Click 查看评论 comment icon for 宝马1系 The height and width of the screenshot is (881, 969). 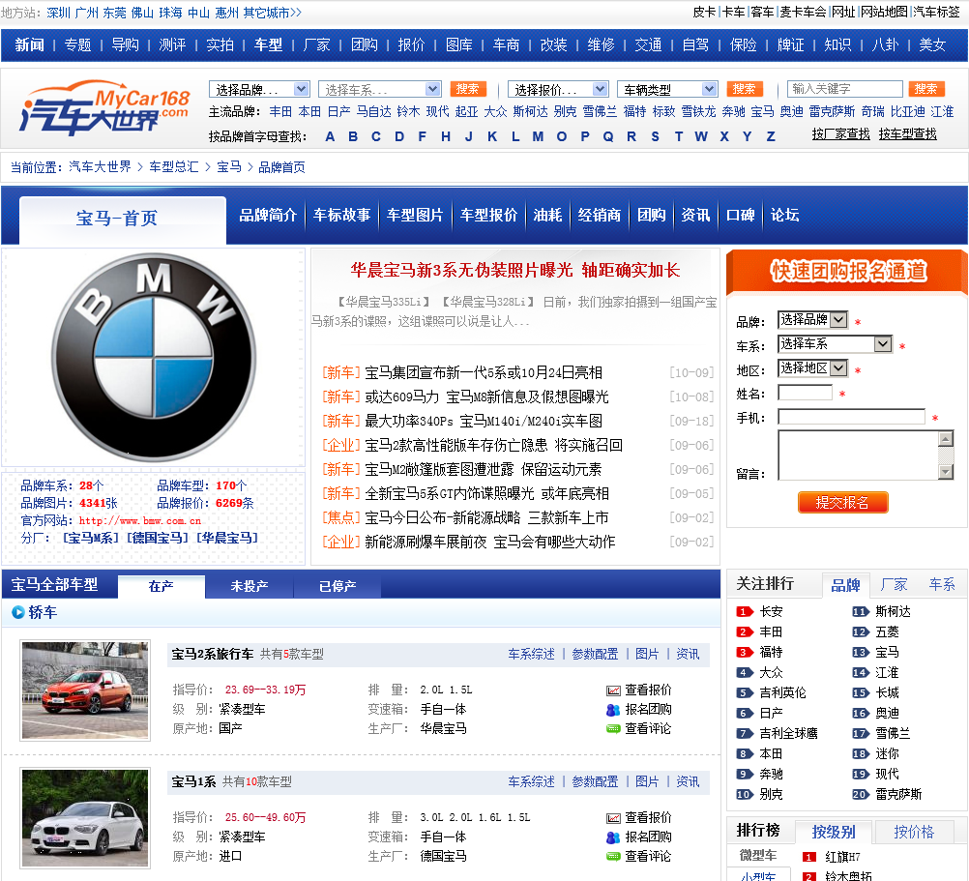click(613, 857)
